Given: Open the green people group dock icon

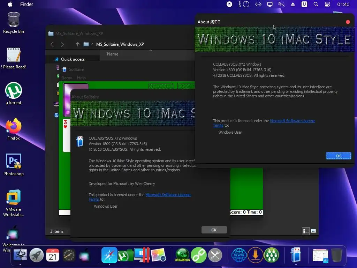Looking at the screenshot, I should click(272, 255).
